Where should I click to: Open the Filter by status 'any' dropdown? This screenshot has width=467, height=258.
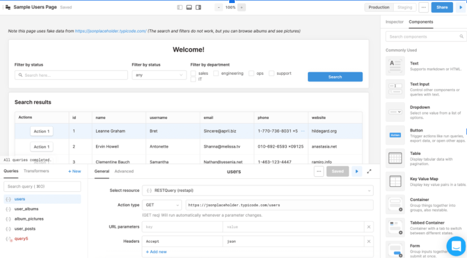[159, 75]
